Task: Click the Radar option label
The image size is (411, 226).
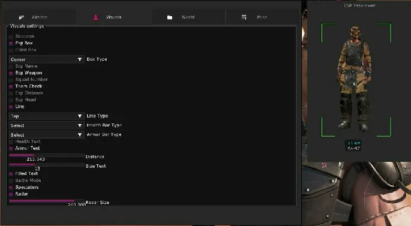Action: point(22,194)
